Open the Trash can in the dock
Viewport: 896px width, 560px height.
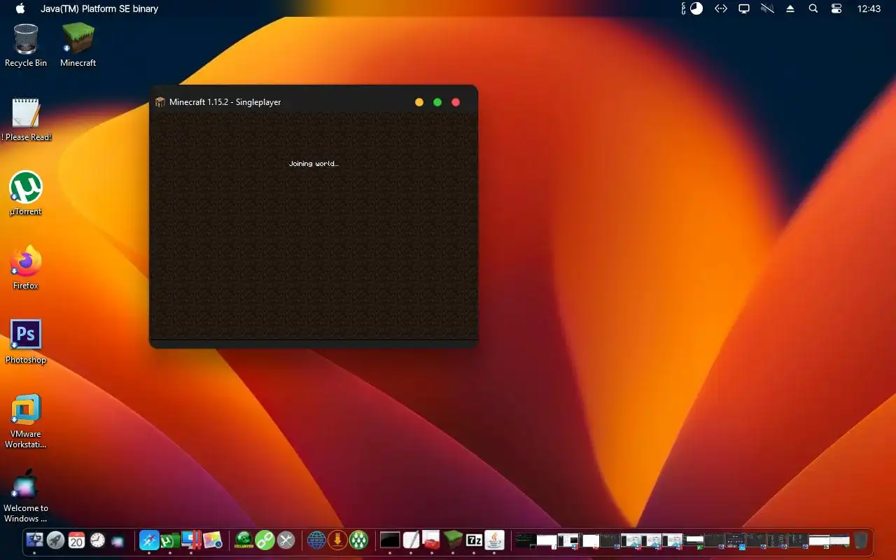click(860, 540)
